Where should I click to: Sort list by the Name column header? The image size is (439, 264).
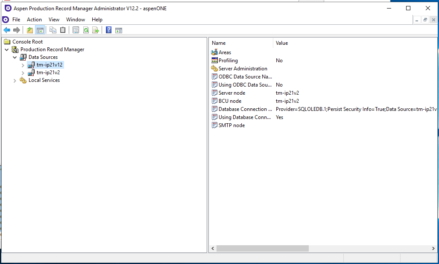tap(241, 43)
